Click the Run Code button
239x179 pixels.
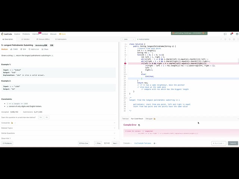[218, 143]
